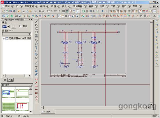Click the linear dimension tool icon
The width and height of the screenshot is (160, 118).
[x=36, y=79]
